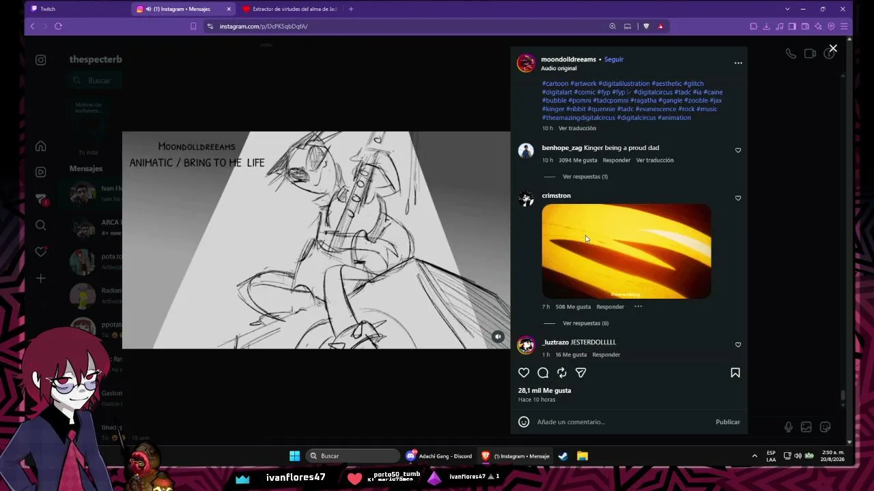The image size is (874, 491).
Task: Open browser main hamburger menu
Action: pyautogui.click(x=844, y=27)
